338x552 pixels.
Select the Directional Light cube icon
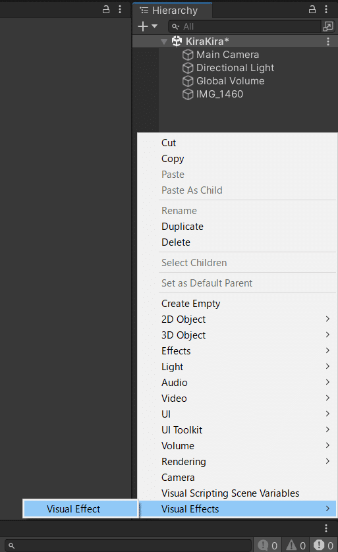188,68
